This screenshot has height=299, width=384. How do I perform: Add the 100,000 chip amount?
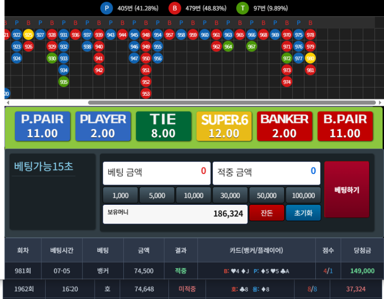pyautogui.click(x=303, y=195)
